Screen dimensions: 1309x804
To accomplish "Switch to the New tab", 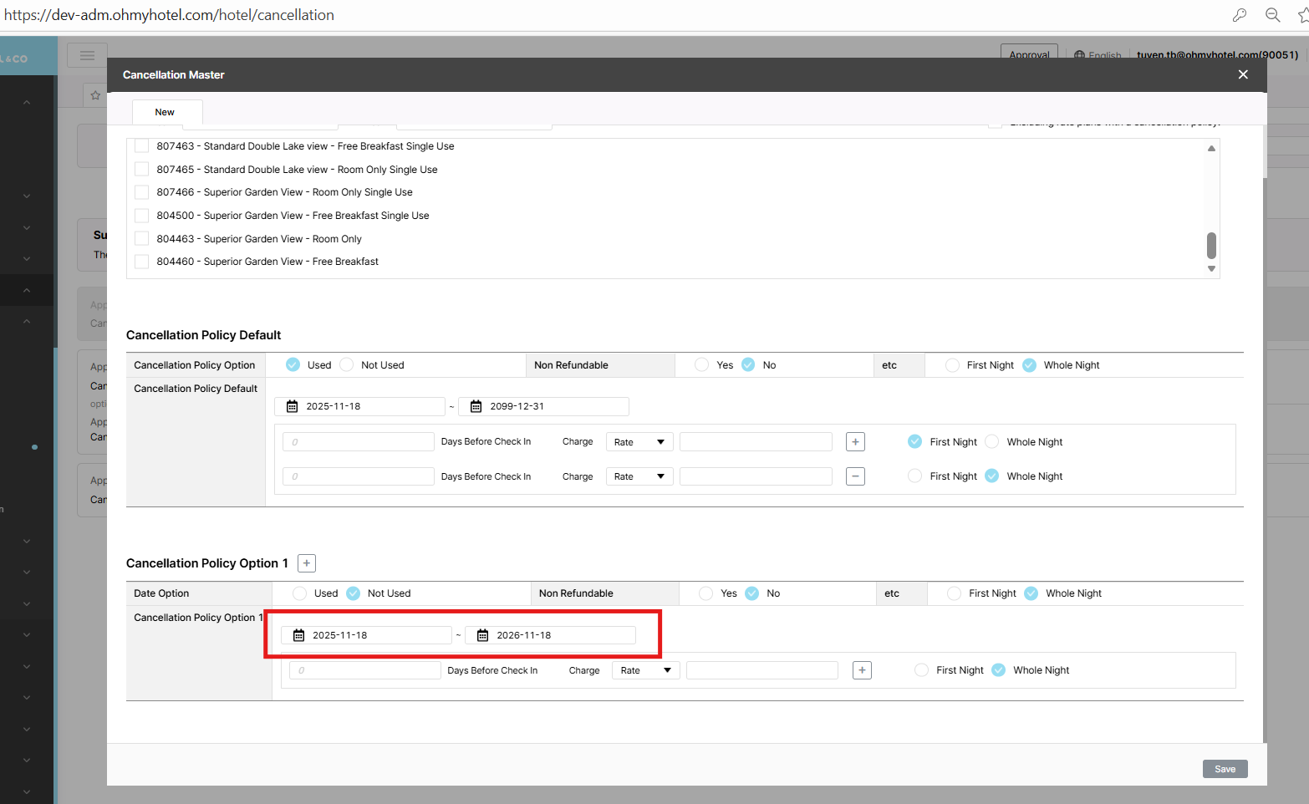I will tap(165, 112).
